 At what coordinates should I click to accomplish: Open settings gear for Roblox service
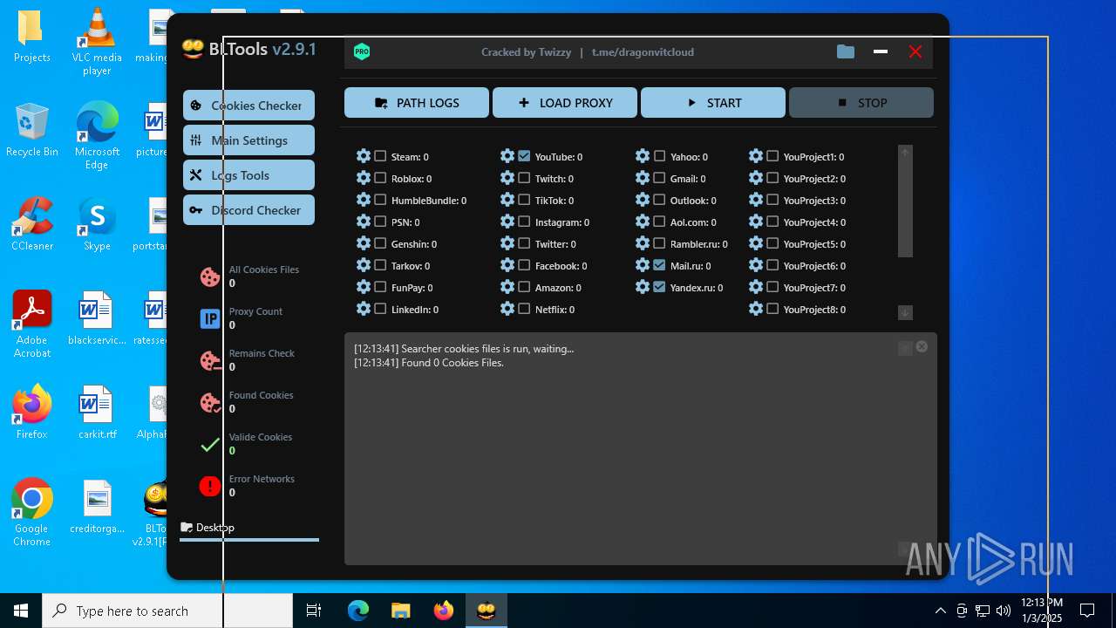[364, 178]
